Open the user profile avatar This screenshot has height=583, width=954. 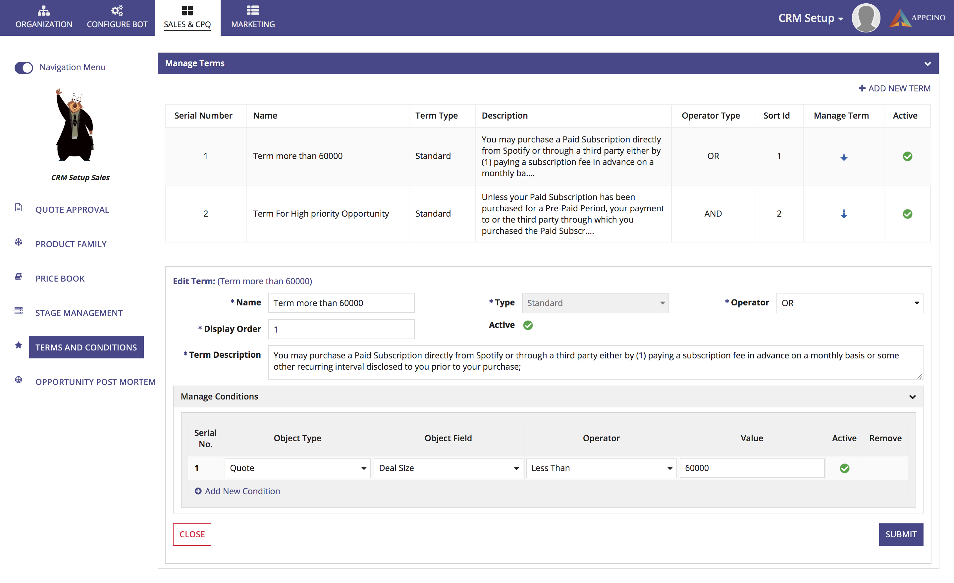[x=866, y=18]
